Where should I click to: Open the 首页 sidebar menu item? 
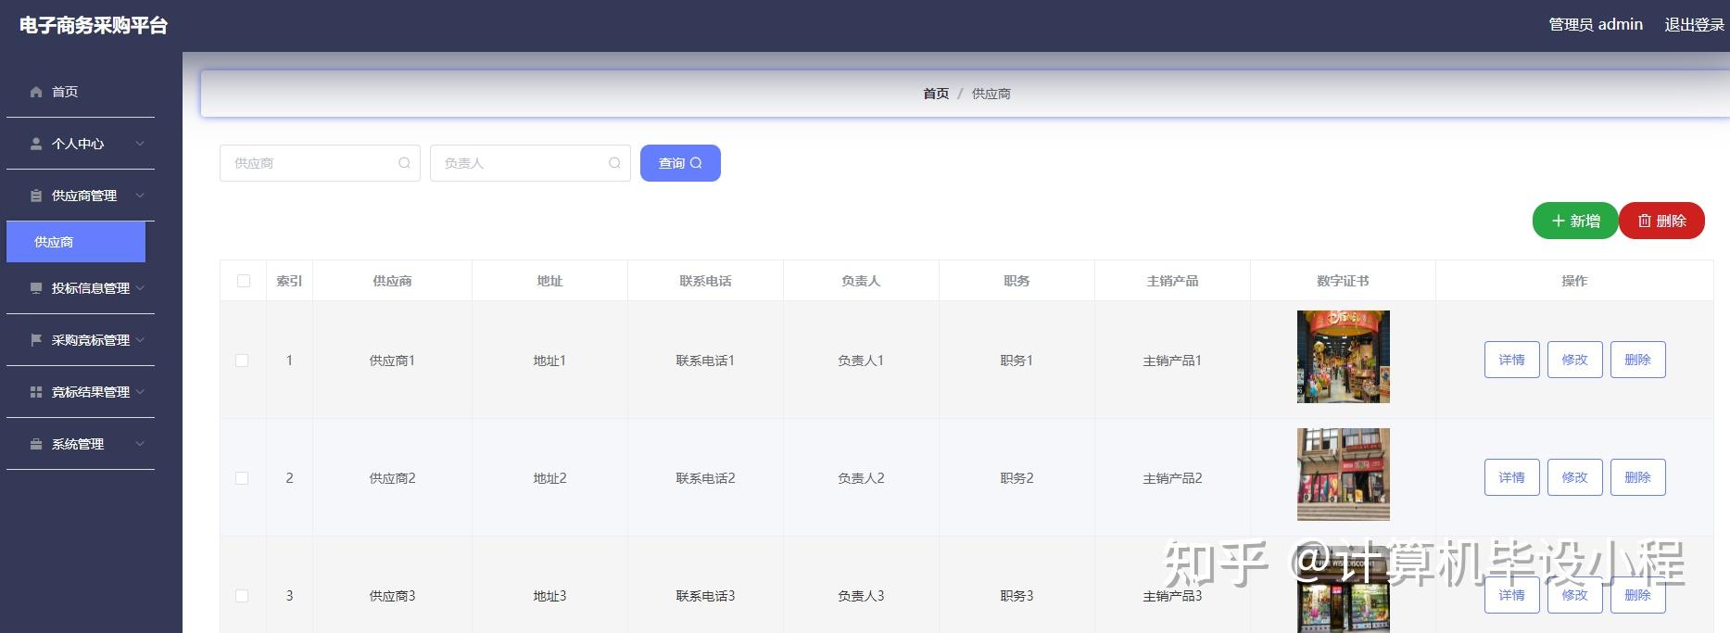pyautogui.click(x=81, y=92)
